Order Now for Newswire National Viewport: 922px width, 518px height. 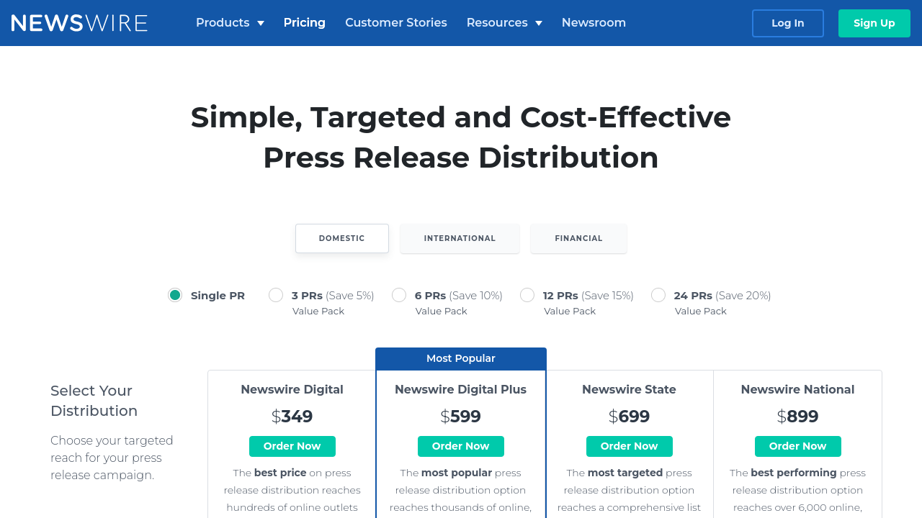(798, 446)
